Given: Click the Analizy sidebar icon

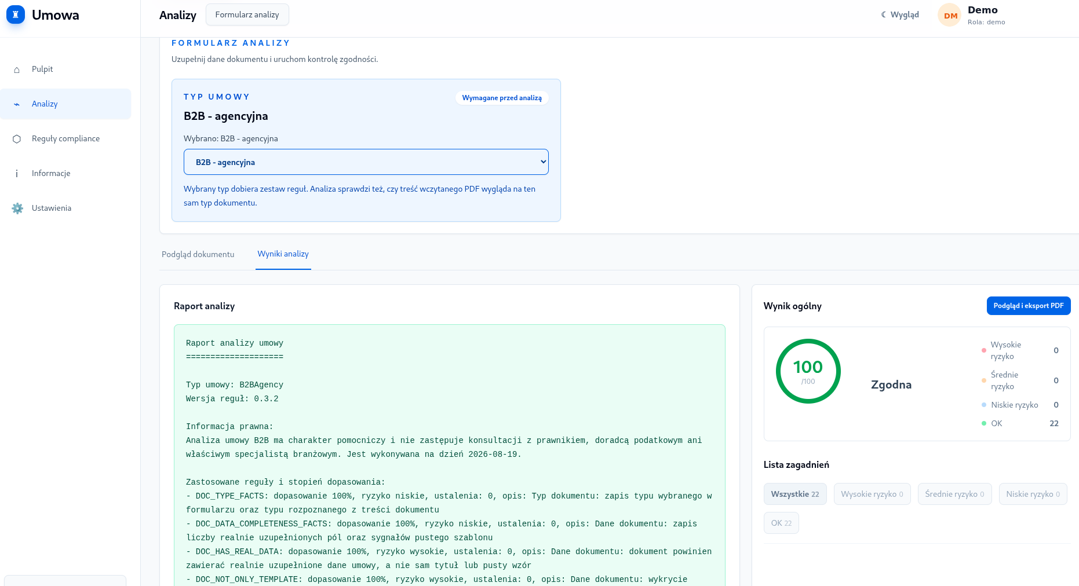Looking at the screenshot, I should pyautogui.click(x=17, y=104).
